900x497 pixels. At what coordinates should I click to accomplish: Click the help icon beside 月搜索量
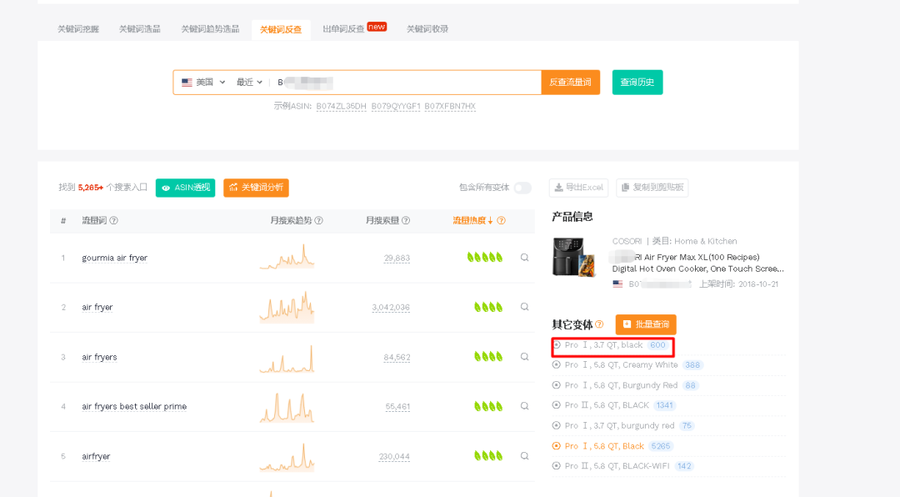[406, 221]
